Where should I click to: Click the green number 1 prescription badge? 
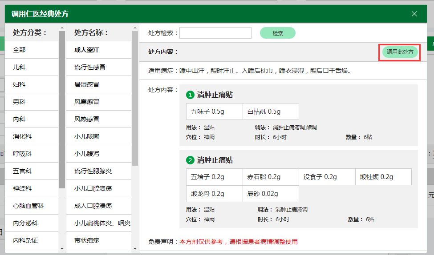(x=190, y=95)
